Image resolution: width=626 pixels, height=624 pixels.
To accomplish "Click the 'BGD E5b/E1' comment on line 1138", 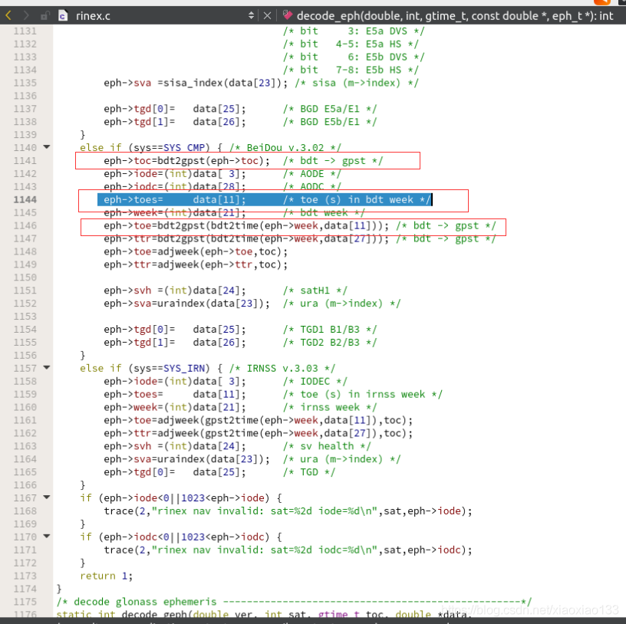I will pos(330,122).
